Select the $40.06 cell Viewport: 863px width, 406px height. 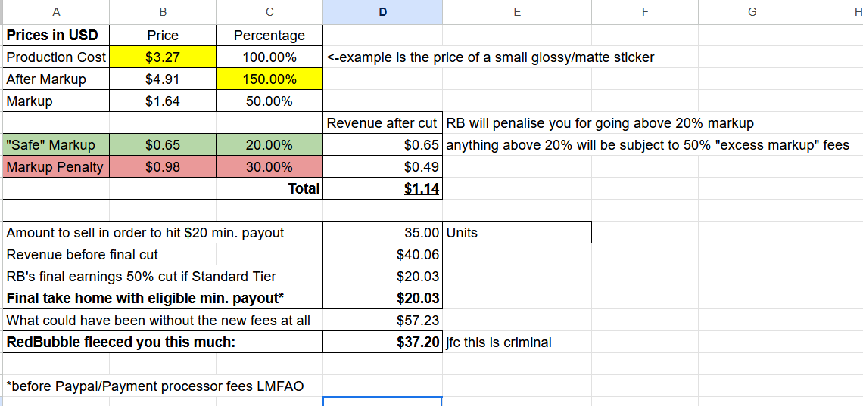click(382, 254)
